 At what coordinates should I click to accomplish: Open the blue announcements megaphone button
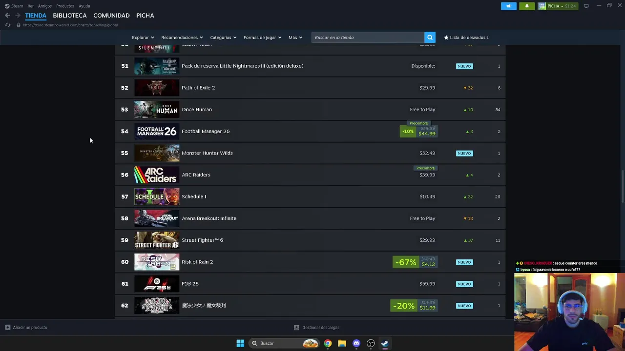508,6
